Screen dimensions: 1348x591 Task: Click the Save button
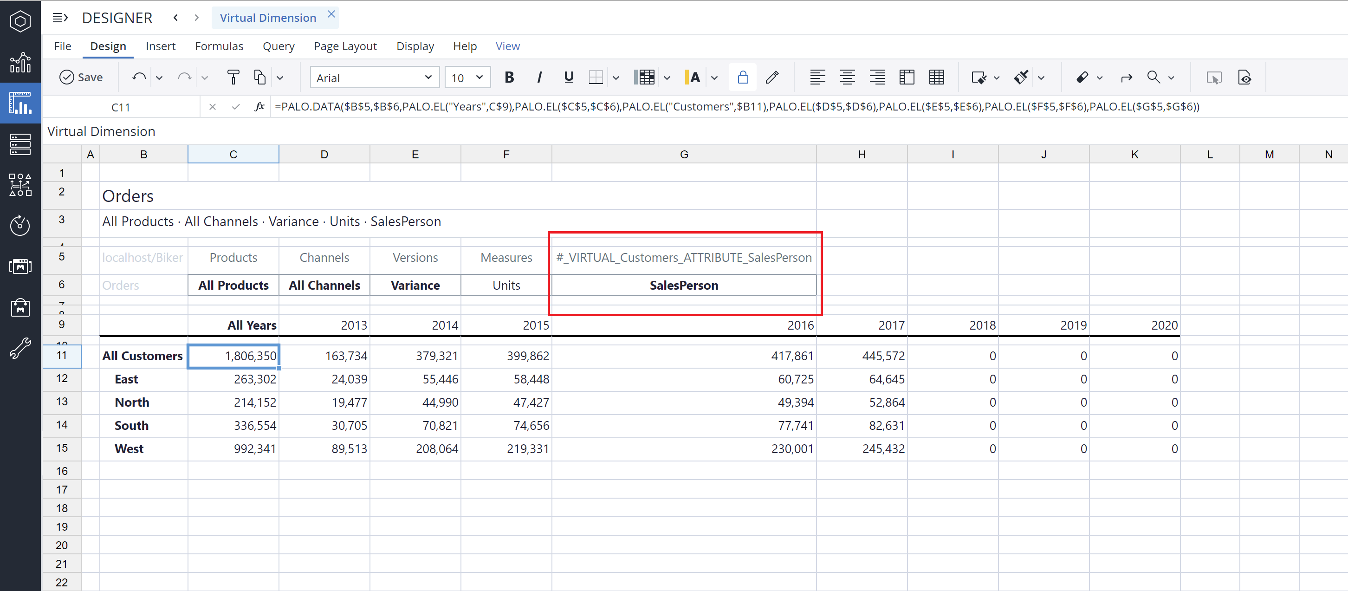[x=81, y=78]
